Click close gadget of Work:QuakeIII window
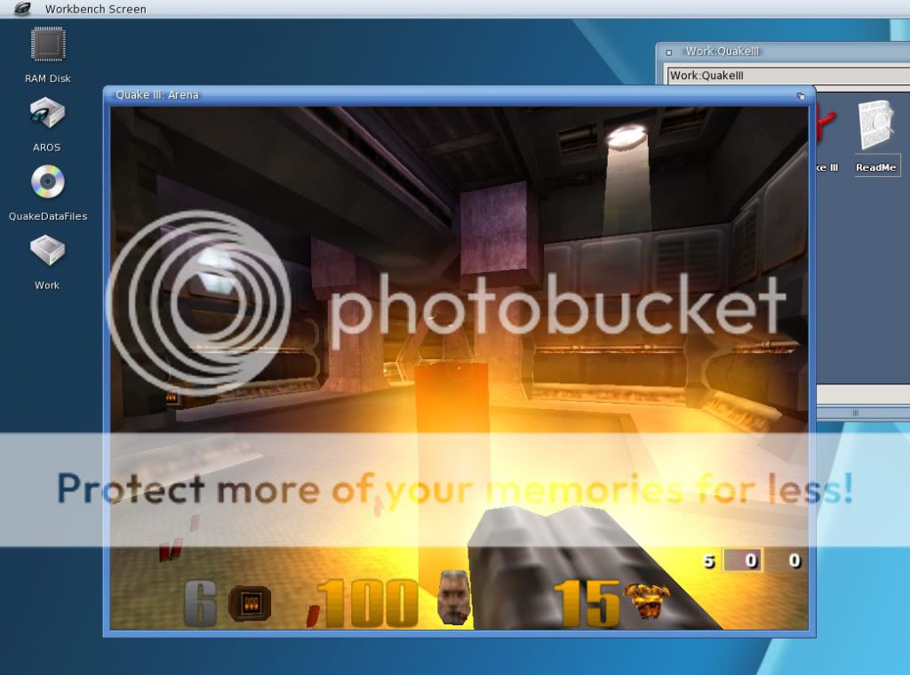This screenshot has width=910, height=675. coord(669,52)
